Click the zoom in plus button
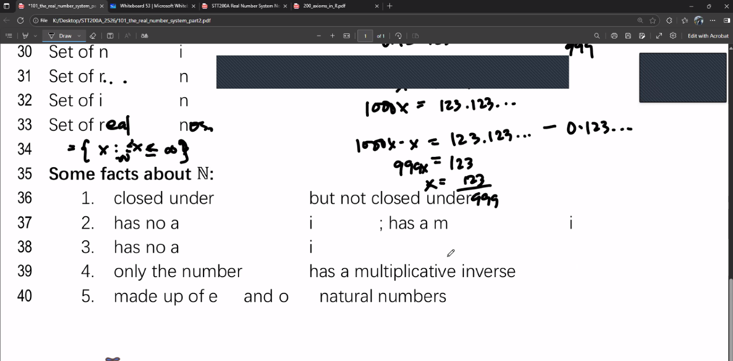Image resolution: width=733 pixels, height=361 pixels. tap(332, 36)
